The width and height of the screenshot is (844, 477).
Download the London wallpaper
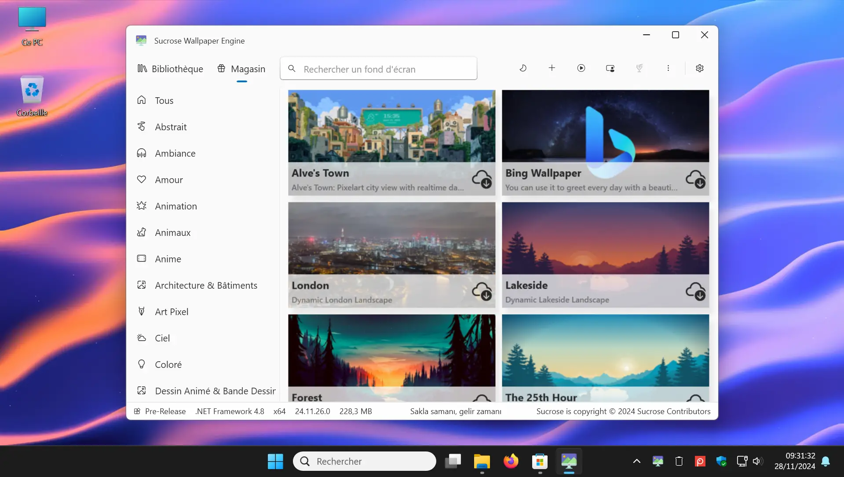coord(482,291)
